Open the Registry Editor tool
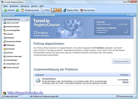 click(71, 10)
